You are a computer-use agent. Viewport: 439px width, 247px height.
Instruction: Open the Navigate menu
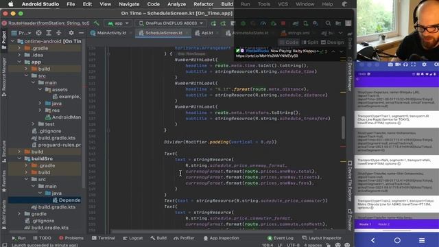click(x=129, y=4)
